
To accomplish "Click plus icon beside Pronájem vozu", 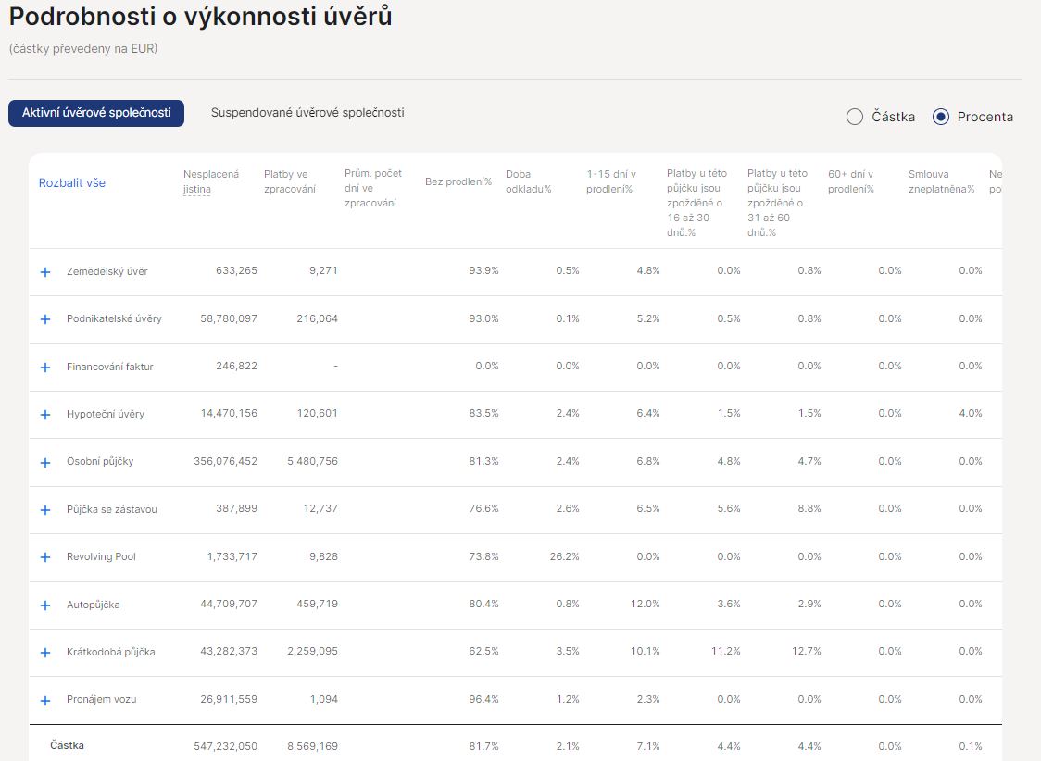I will point(45,700).
